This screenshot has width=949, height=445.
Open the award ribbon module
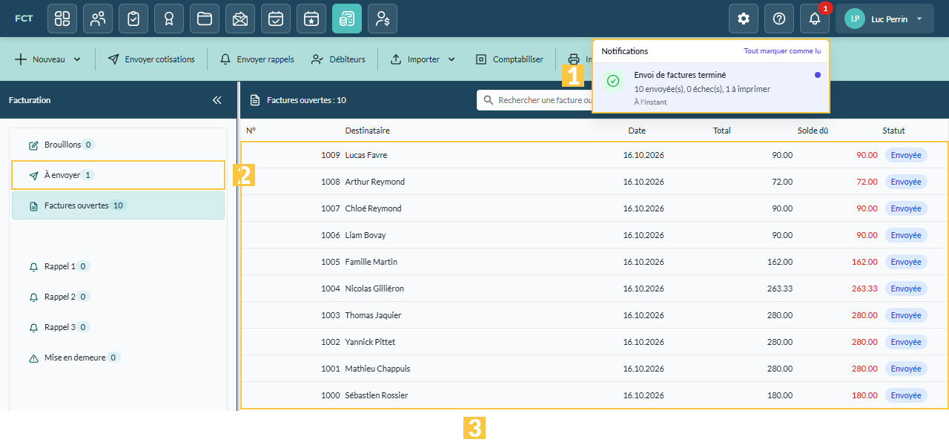coord(169,19)
